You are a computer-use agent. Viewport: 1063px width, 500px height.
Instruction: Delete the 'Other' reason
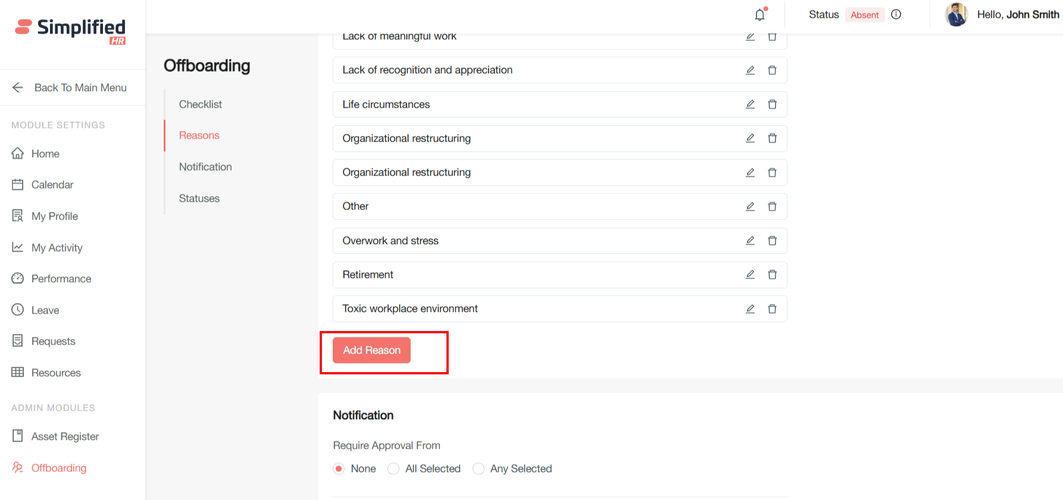click(x=772, y=207)
